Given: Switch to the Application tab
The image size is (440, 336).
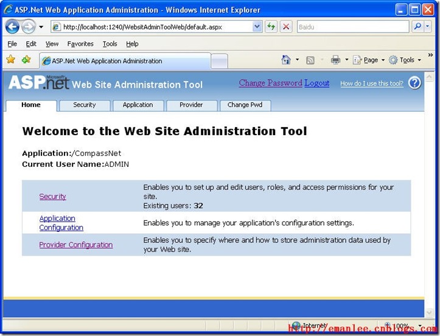Looking at the screenshot, I should point(138,105).
